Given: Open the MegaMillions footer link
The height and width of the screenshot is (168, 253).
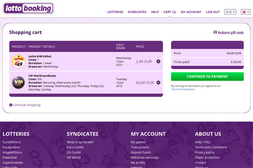Looking at the screenshot, I should (12, 152).
